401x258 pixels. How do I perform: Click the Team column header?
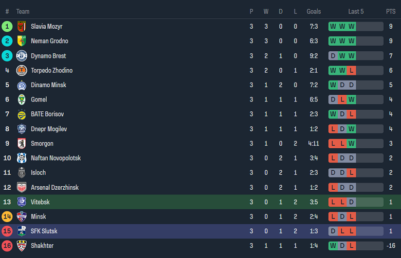(x=23, y=11)
